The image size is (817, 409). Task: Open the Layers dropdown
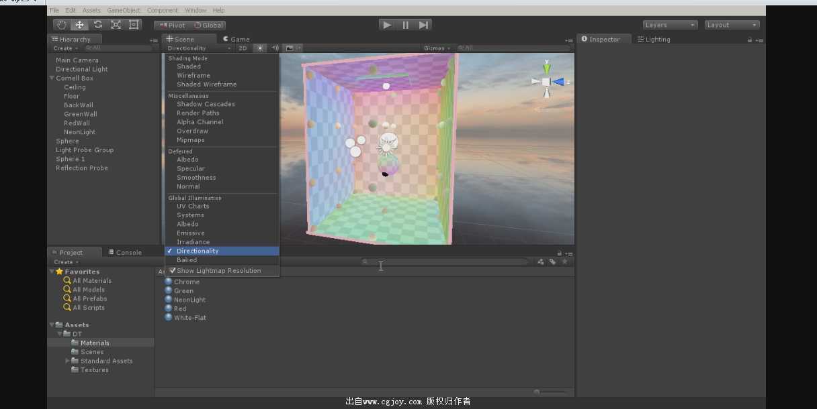pos(670,24)
